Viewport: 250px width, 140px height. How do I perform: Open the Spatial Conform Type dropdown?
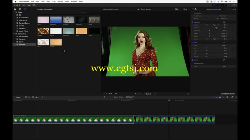pyautogui.click(x=225, y=66)
